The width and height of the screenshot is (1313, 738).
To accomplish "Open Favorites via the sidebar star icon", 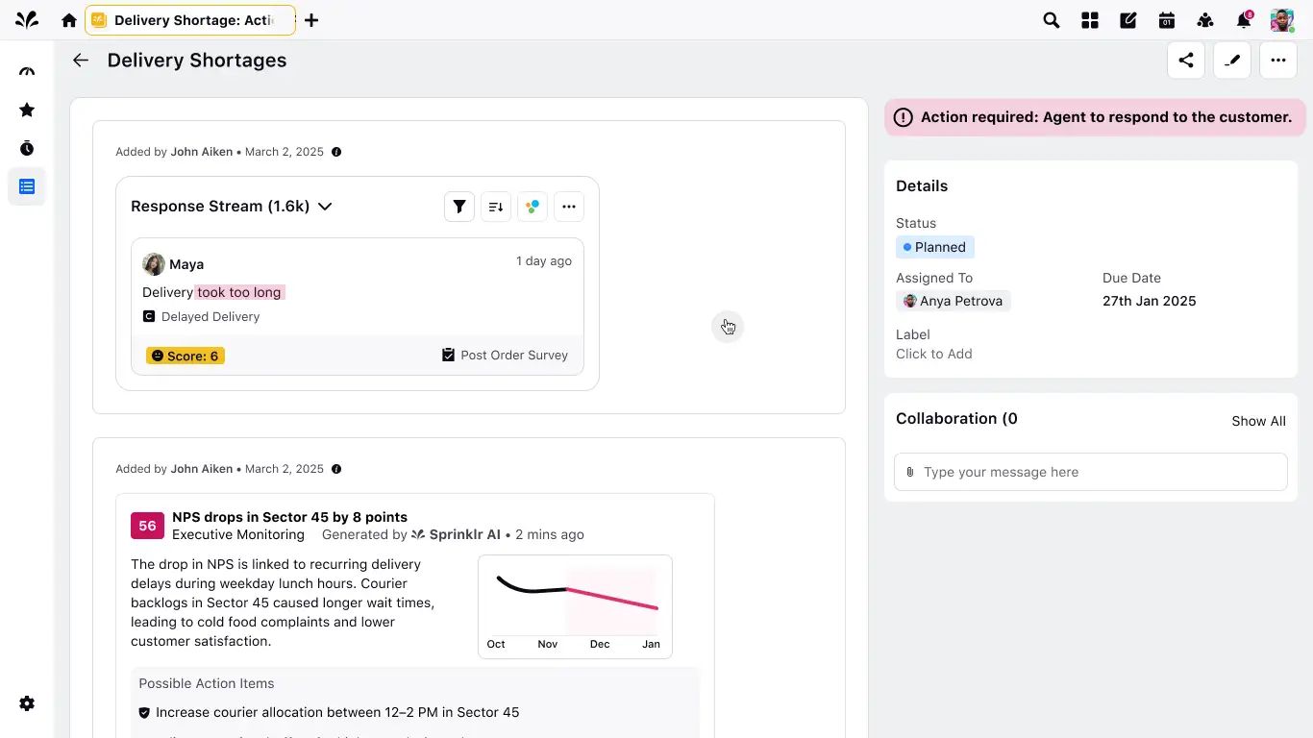I will coord(26,110).
